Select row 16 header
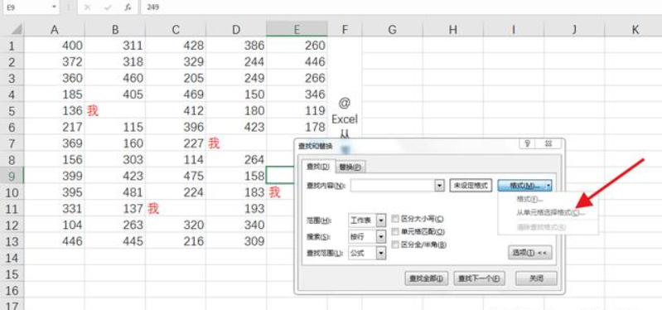This screenshot has height=310, width=662. coord(12,290)
